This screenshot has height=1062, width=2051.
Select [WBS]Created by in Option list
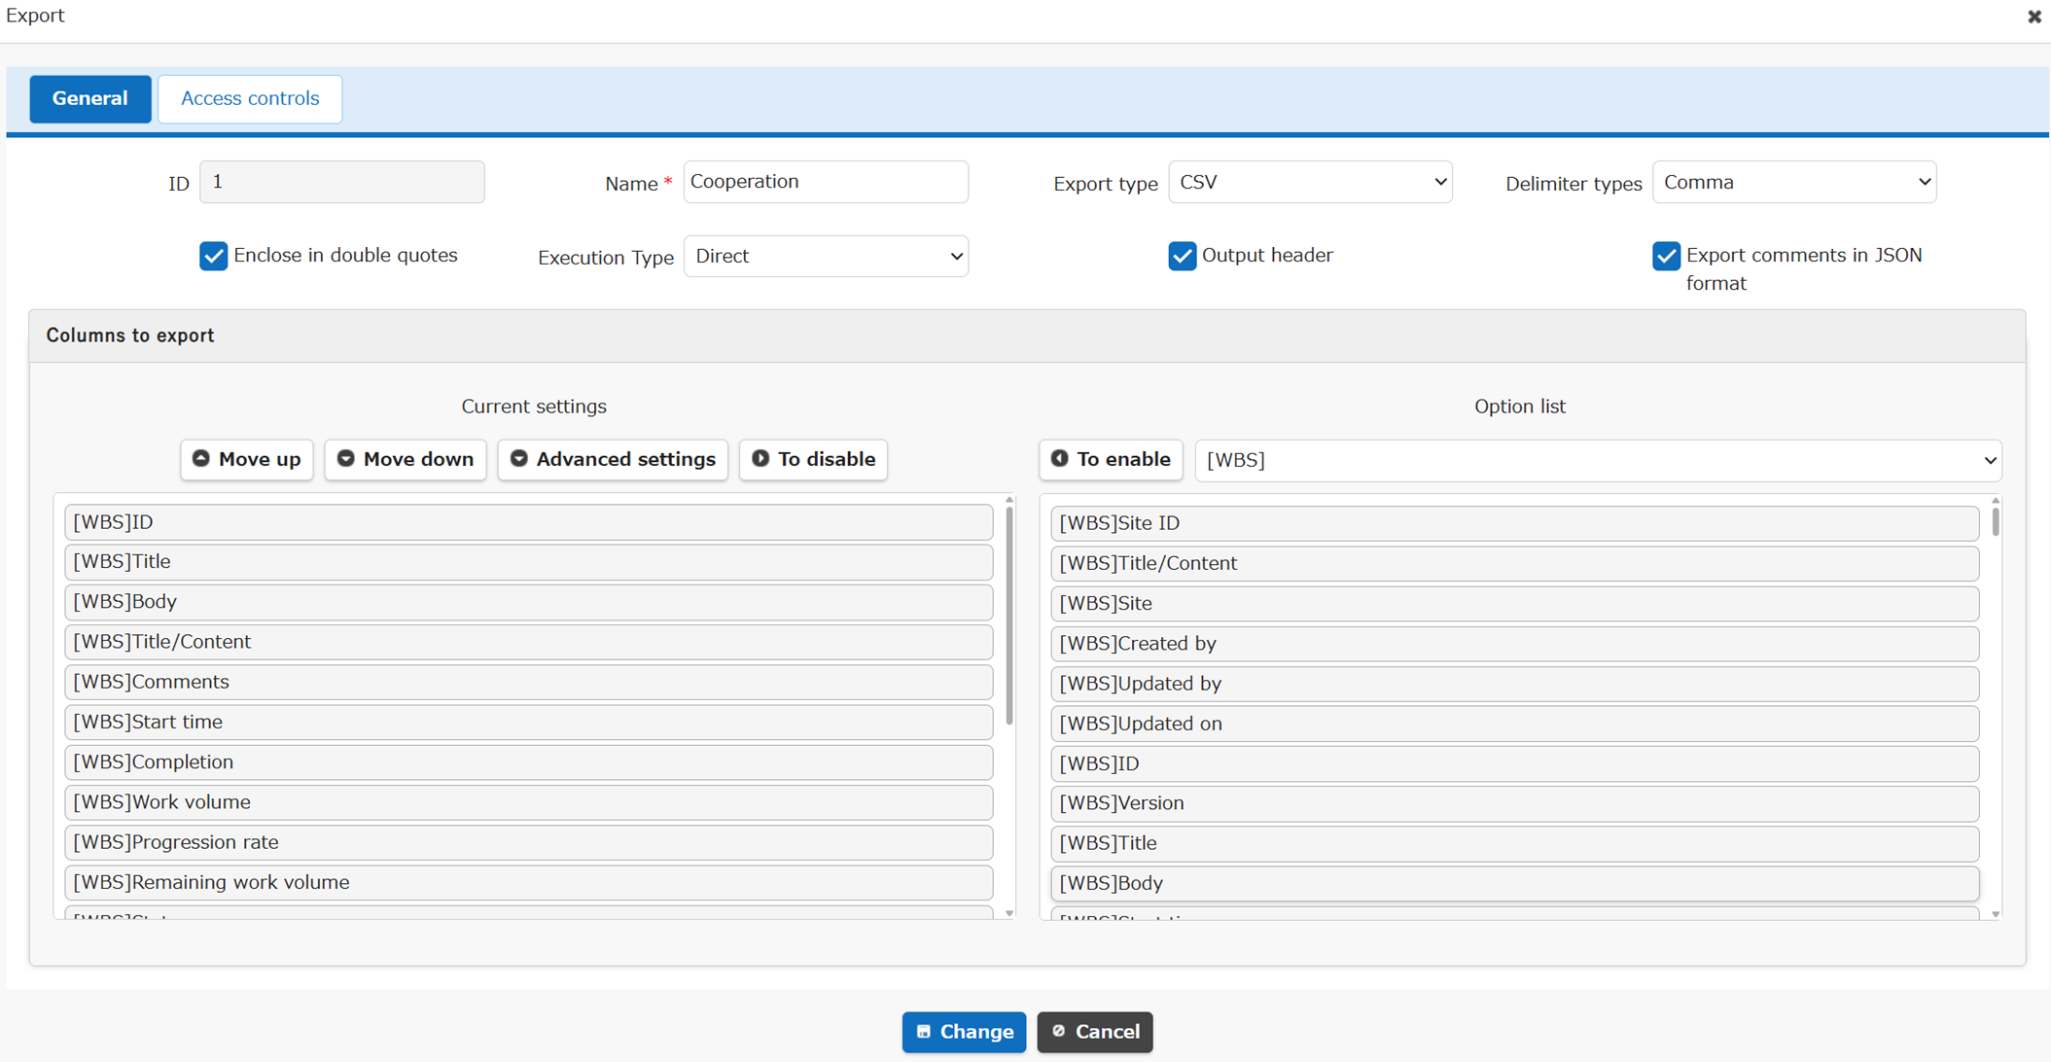(1515, 644)
